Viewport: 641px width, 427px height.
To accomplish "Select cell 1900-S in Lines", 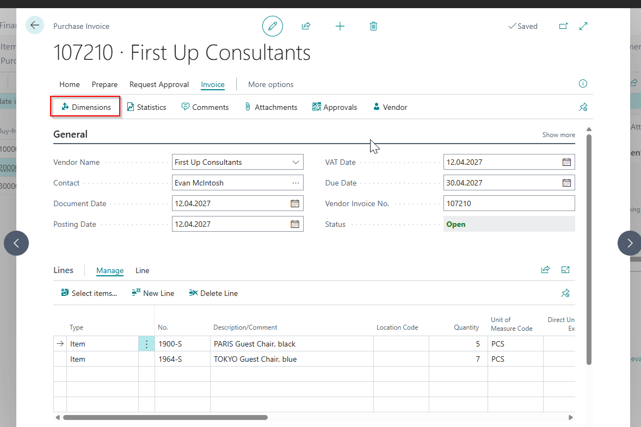I will tap(182, 344).
